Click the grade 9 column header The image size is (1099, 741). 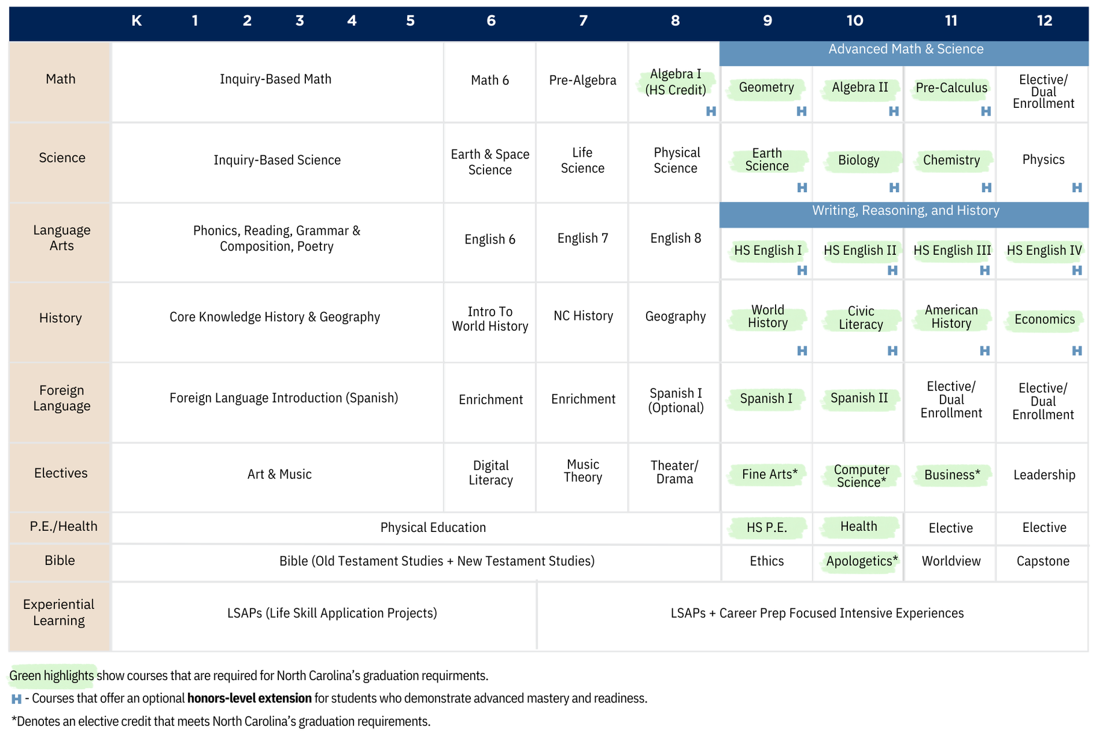coord(767,21)
